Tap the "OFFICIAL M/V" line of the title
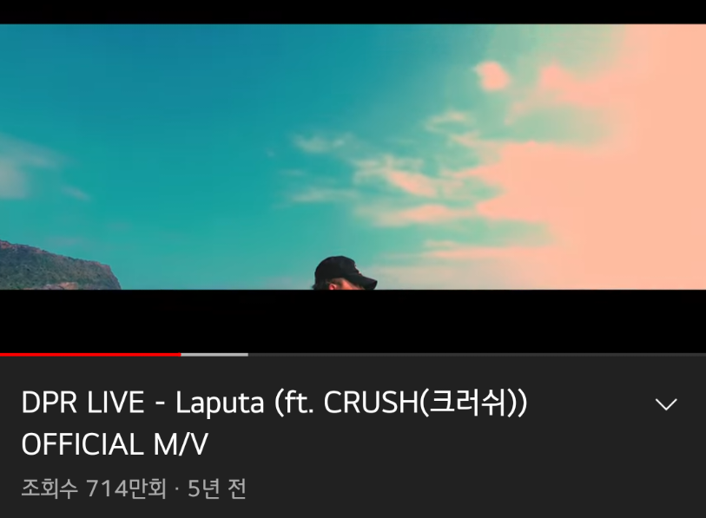Screen dimensions: 706x518 pyautogui.click(x=115, y=444)
